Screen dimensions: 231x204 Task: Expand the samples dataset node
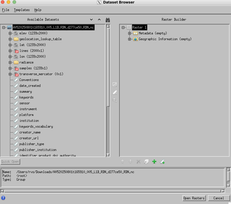point(10,68)
